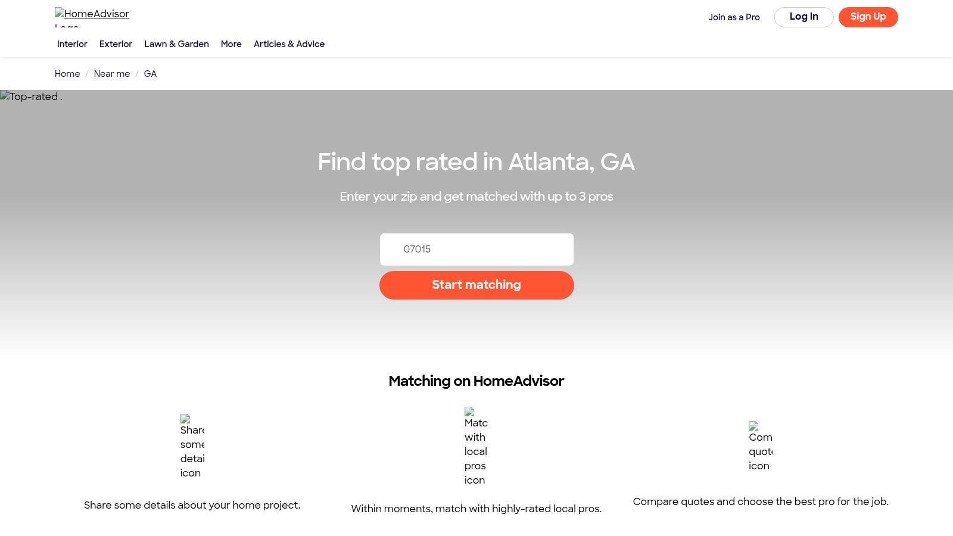Screen dimensions: 953x536
Task: Click the Log In button
Action: [x=803, y=17]
